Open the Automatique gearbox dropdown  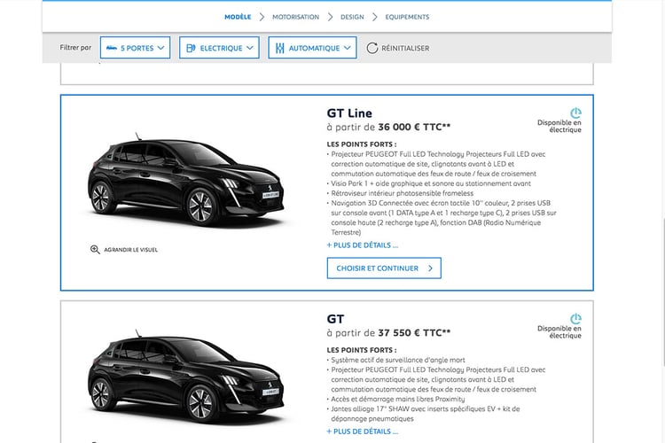pos(312,48)
